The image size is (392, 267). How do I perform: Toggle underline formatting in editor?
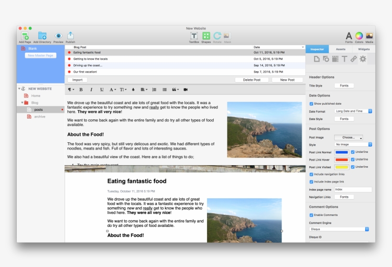(x=102, y=90)
